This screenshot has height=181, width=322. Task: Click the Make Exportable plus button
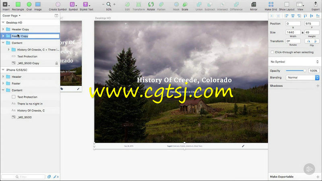[x=318, y=177]
